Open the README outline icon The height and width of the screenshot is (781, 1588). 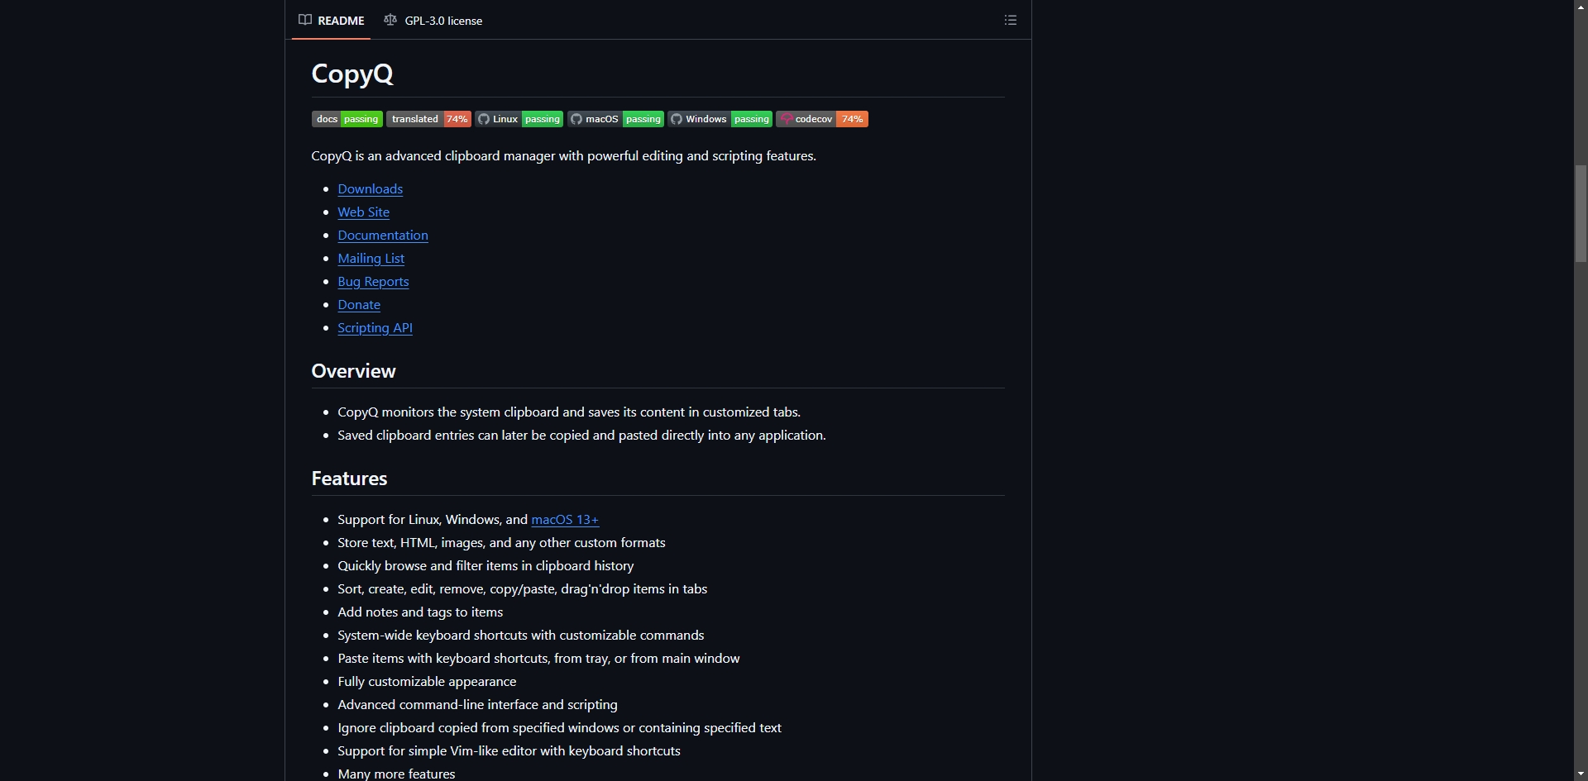click(1010, 20)
